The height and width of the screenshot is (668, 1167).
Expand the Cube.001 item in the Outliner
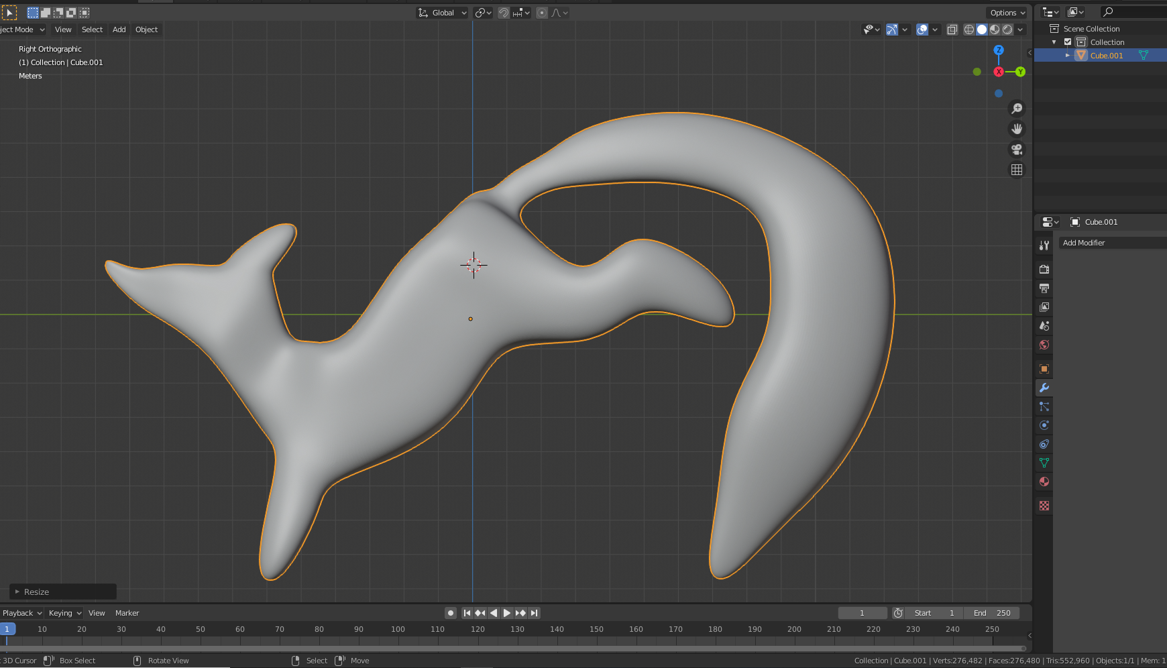1068,55
